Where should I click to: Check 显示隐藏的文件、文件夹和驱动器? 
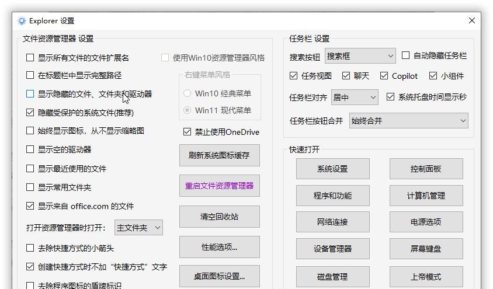click(x=30, y=94)
